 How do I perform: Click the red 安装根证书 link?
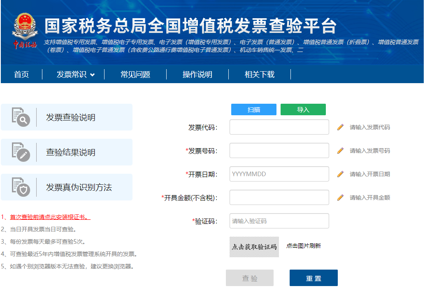point(50,217)
